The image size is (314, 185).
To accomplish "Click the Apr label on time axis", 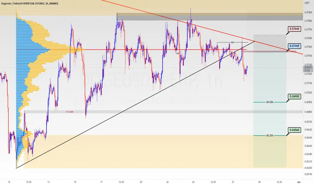I will [299, 182].
